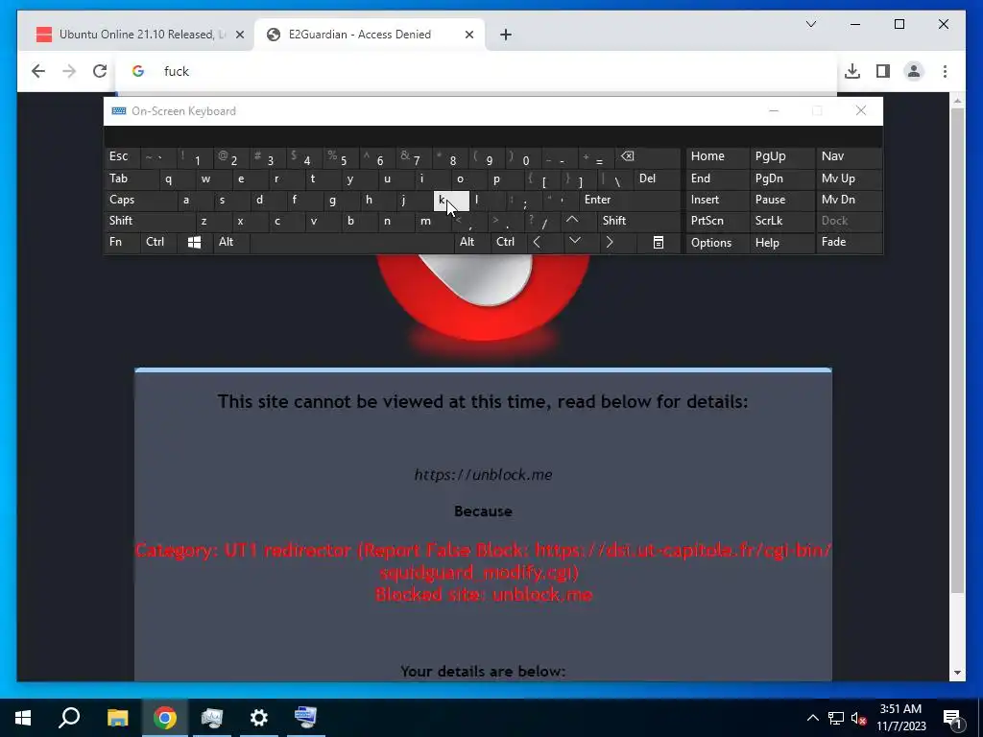The image size is (983, 737).
Task: Click the Fade key on keyboard
Action: pyautogui.click(x=849, y=242)
